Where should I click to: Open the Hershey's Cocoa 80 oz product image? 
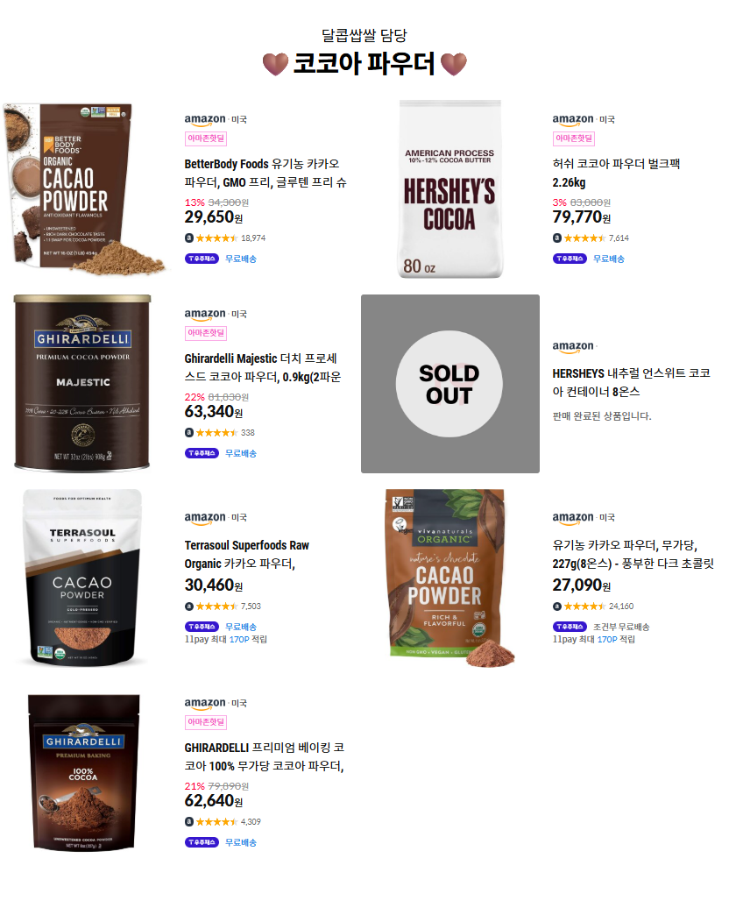449,189
